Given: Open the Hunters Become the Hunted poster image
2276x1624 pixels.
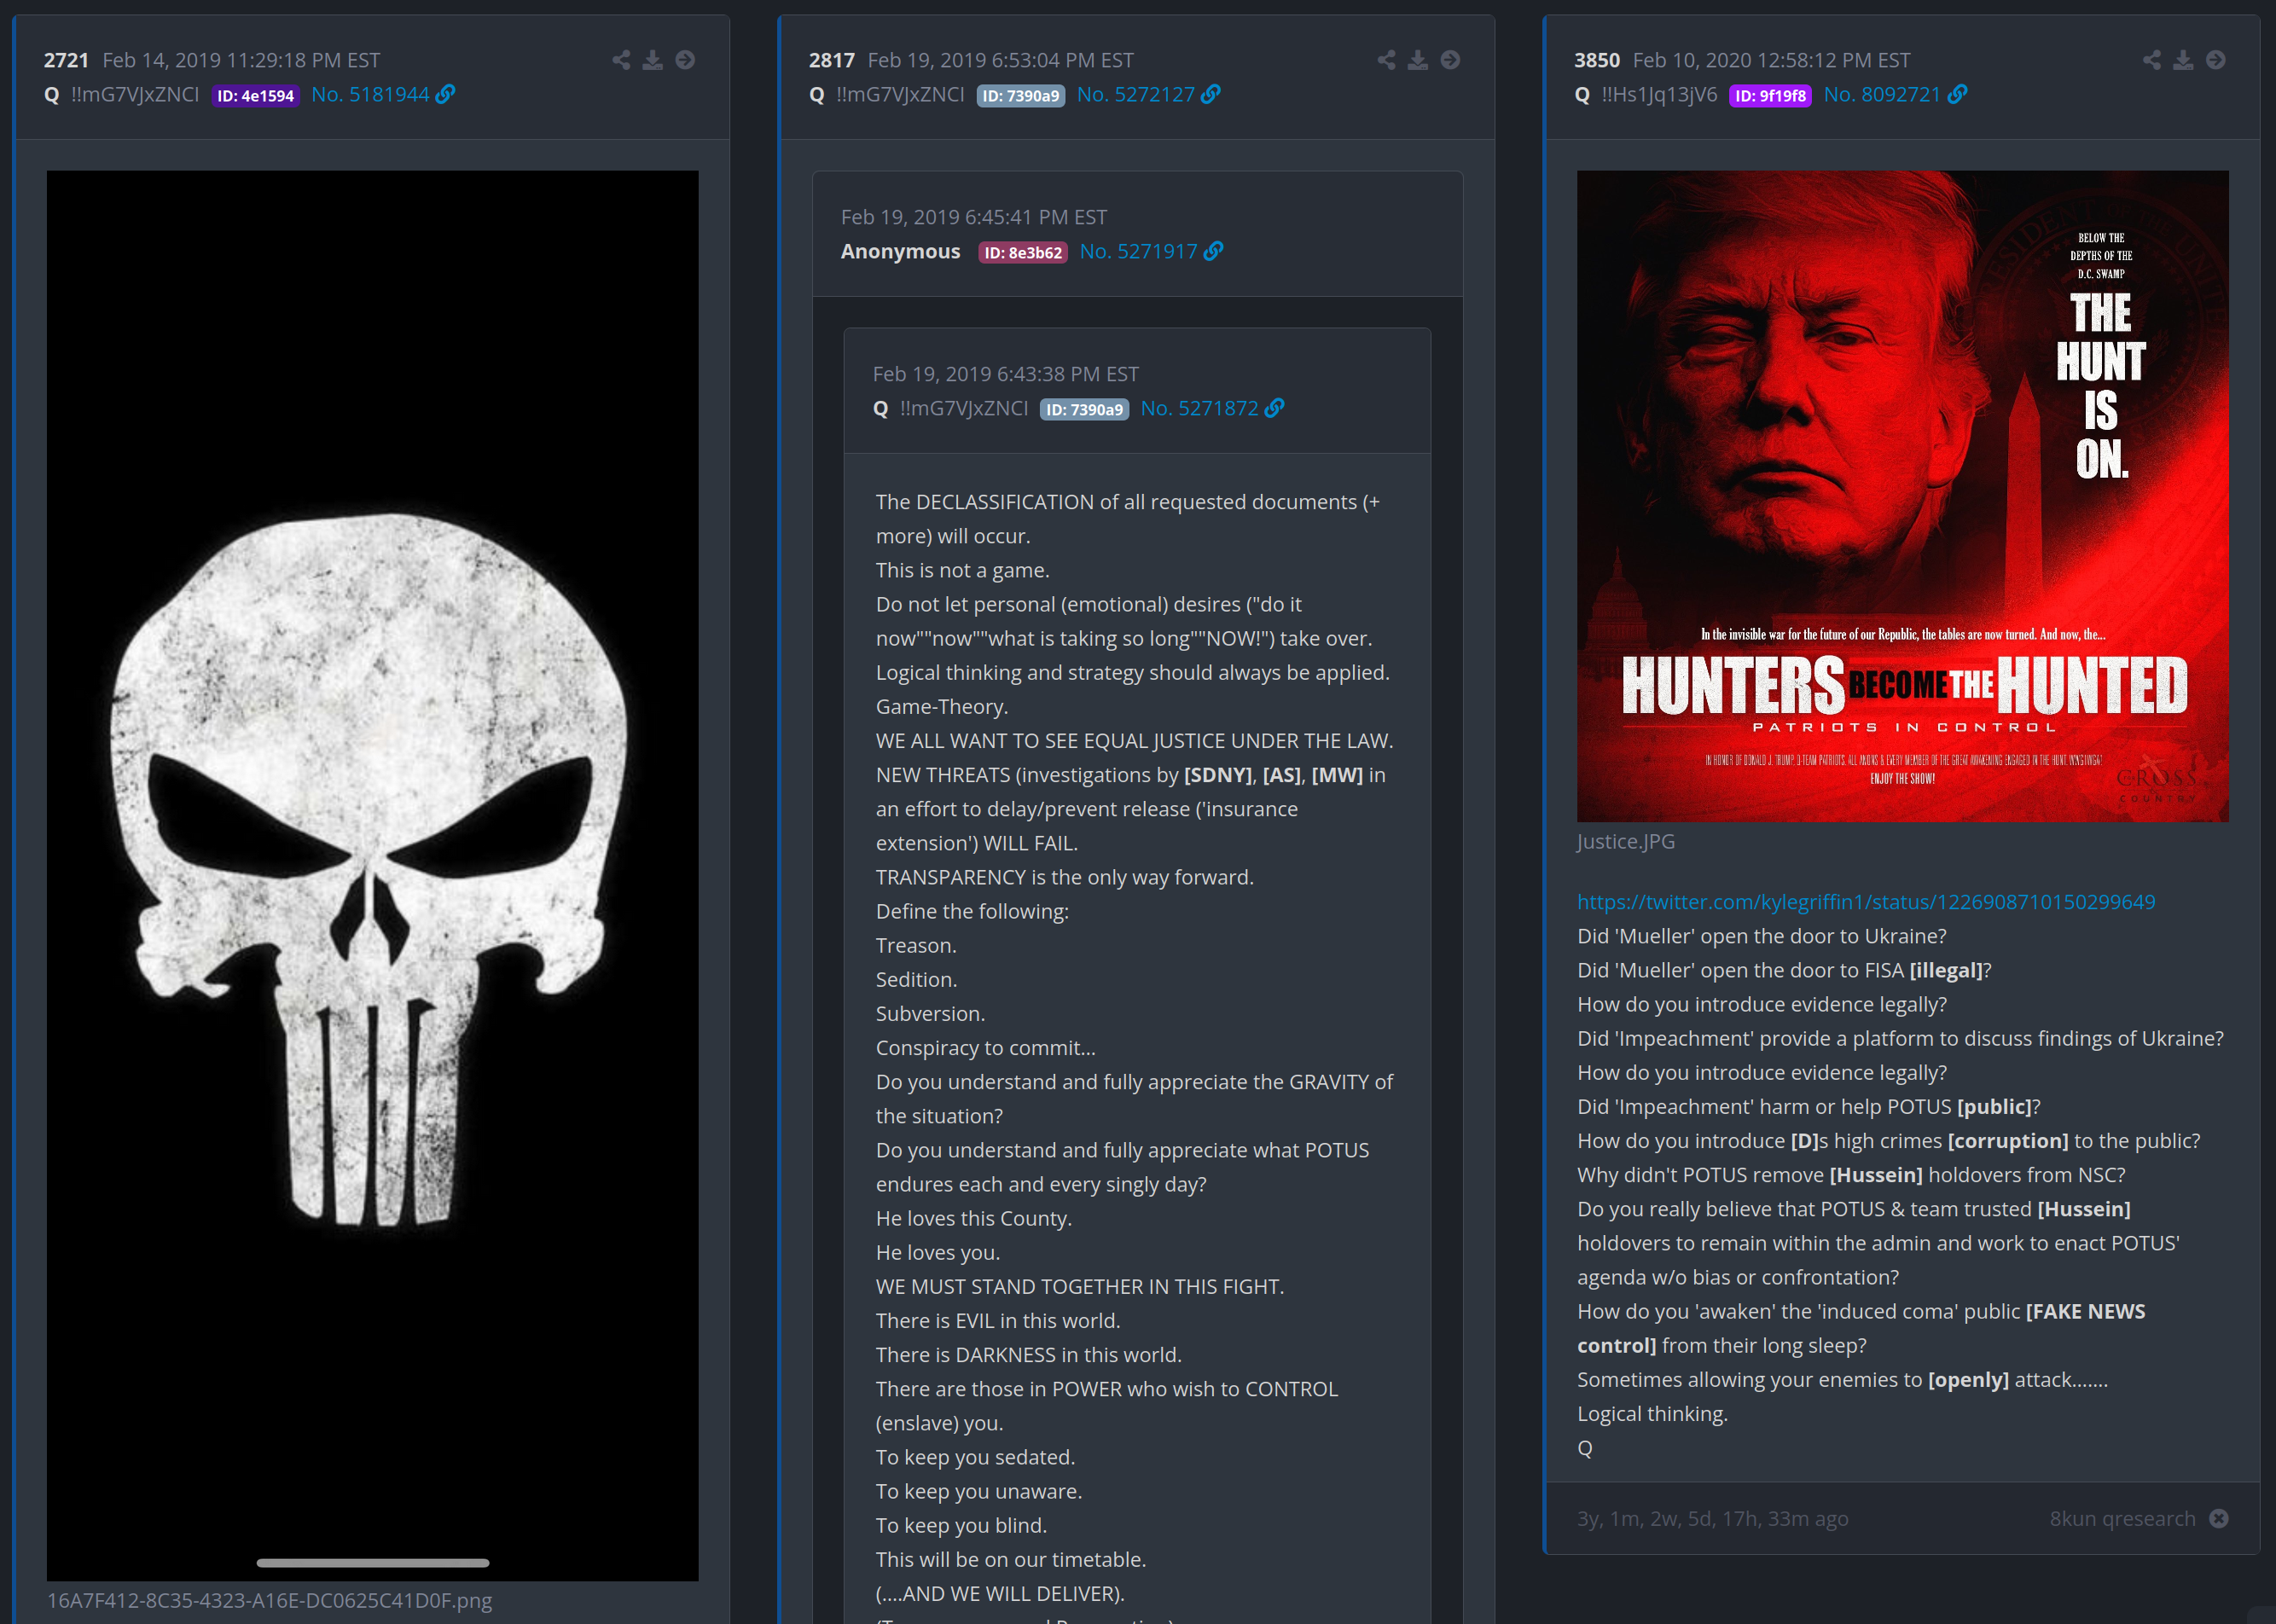Looking at the screenshot, I should 1902,496.
